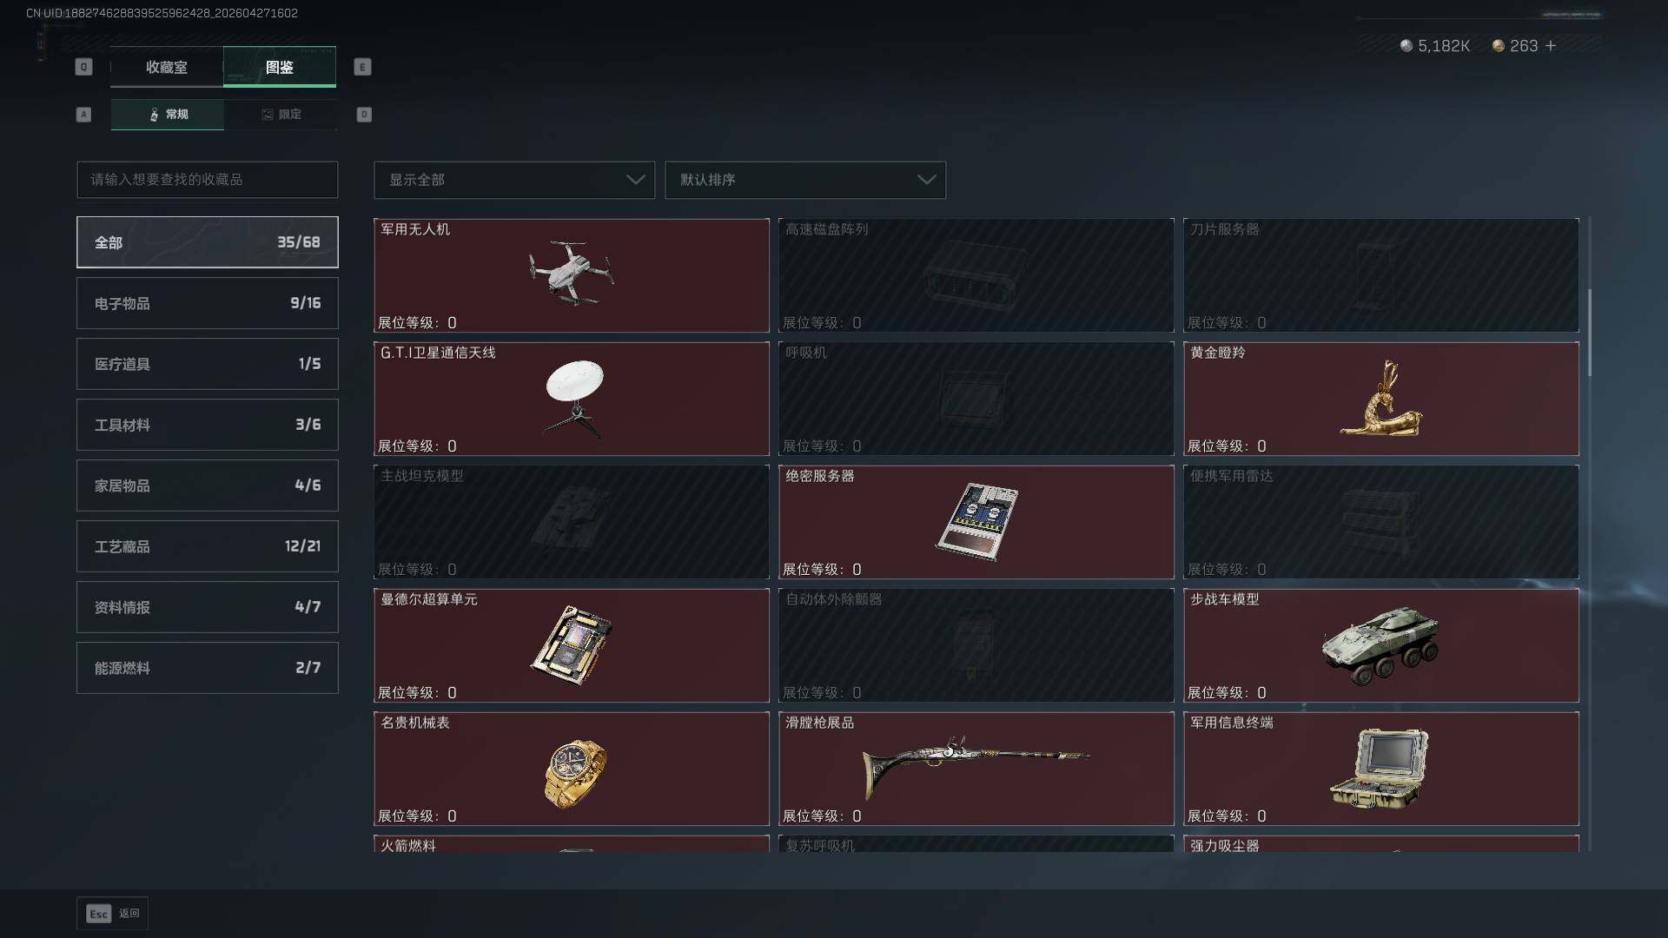Select the golden gazelle statue icon
The image size is (1668, 938).
click(1381, 399)
